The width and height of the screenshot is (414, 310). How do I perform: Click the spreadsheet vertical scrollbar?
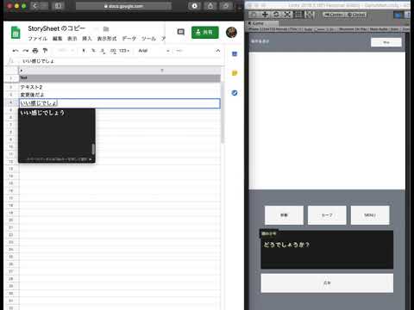click(x=223, y=112)
